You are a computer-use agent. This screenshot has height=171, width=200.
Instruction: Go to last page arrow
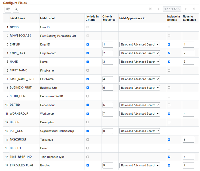coord(194,9)
